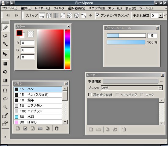Open ツール(T) menu
This screenshot has height=146, width=168.
click(146, 8)
